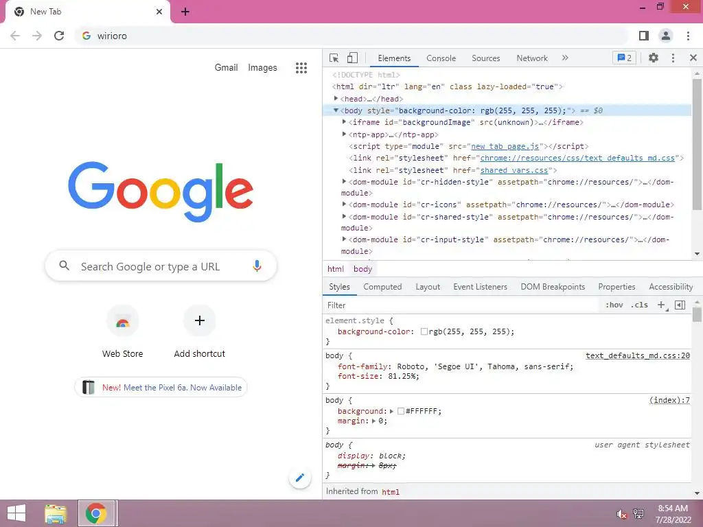Open the #FFFFFF background color swatch
Image resolution: width=703 pixels, height=527 pixels.
tap(401, 412)
